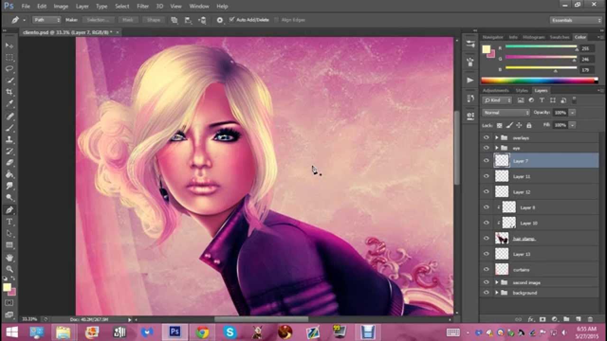The image size is (607, 341).
Task: Switch to the Swatches tab
Action: point(560,37)
